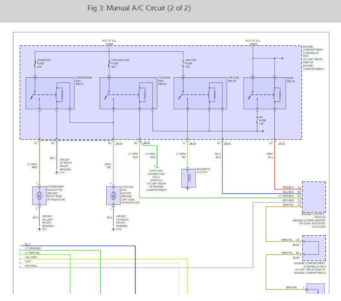
Task: Click wire 5 'WHT' label
Action: [x=28, y=262]
